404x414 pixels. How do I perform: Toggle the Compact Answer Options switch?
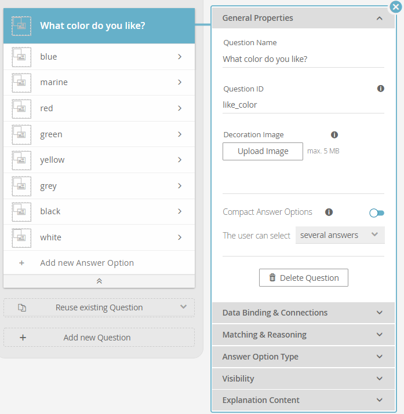[x=377, y=213]
